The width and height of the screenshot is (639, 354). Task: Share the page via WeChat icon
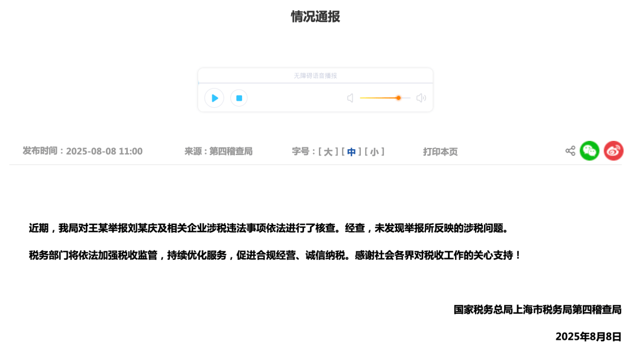(590, 151)
